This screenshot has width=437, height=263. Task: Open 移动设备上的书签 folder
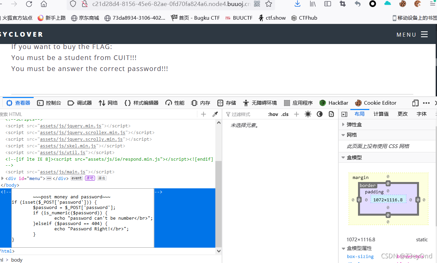tap(414, 18)
